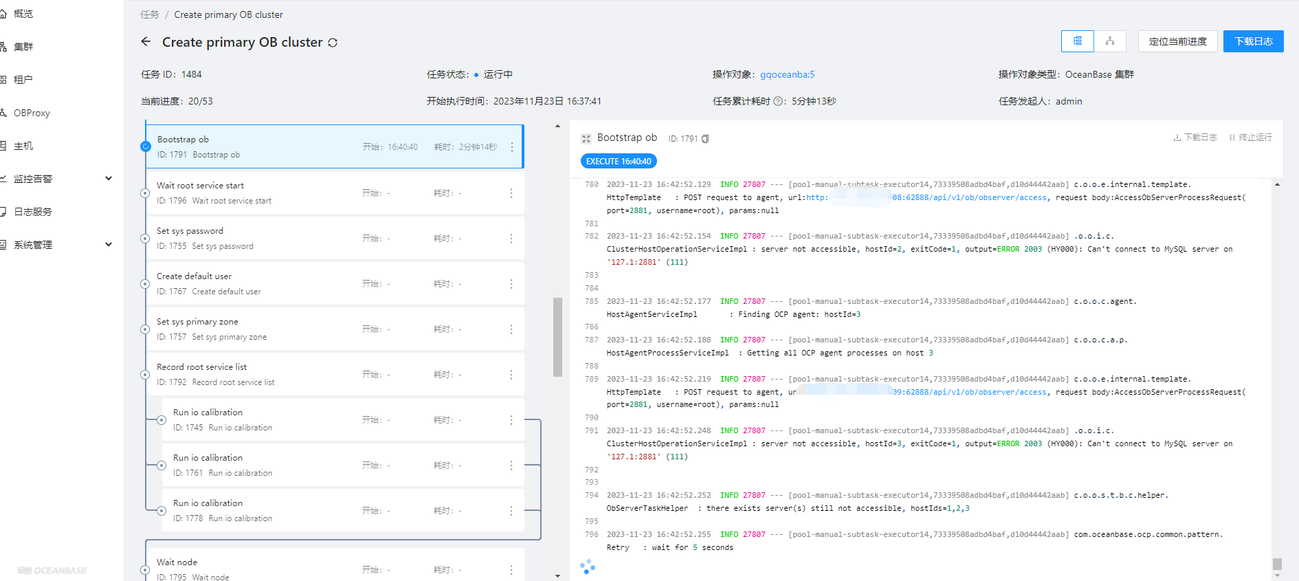Open more options for Set sys primary zone
Viewport: 1299px width, 581px height.
coord(511,329)
